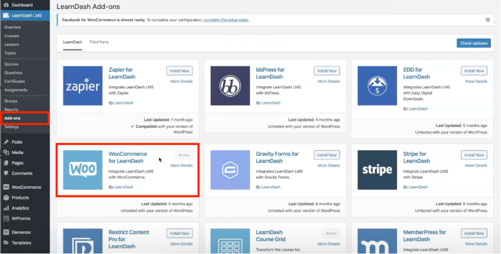The image size is (501, 254).
Task: Click the Media icon in sidebar
Action: (x=6, y=152)
